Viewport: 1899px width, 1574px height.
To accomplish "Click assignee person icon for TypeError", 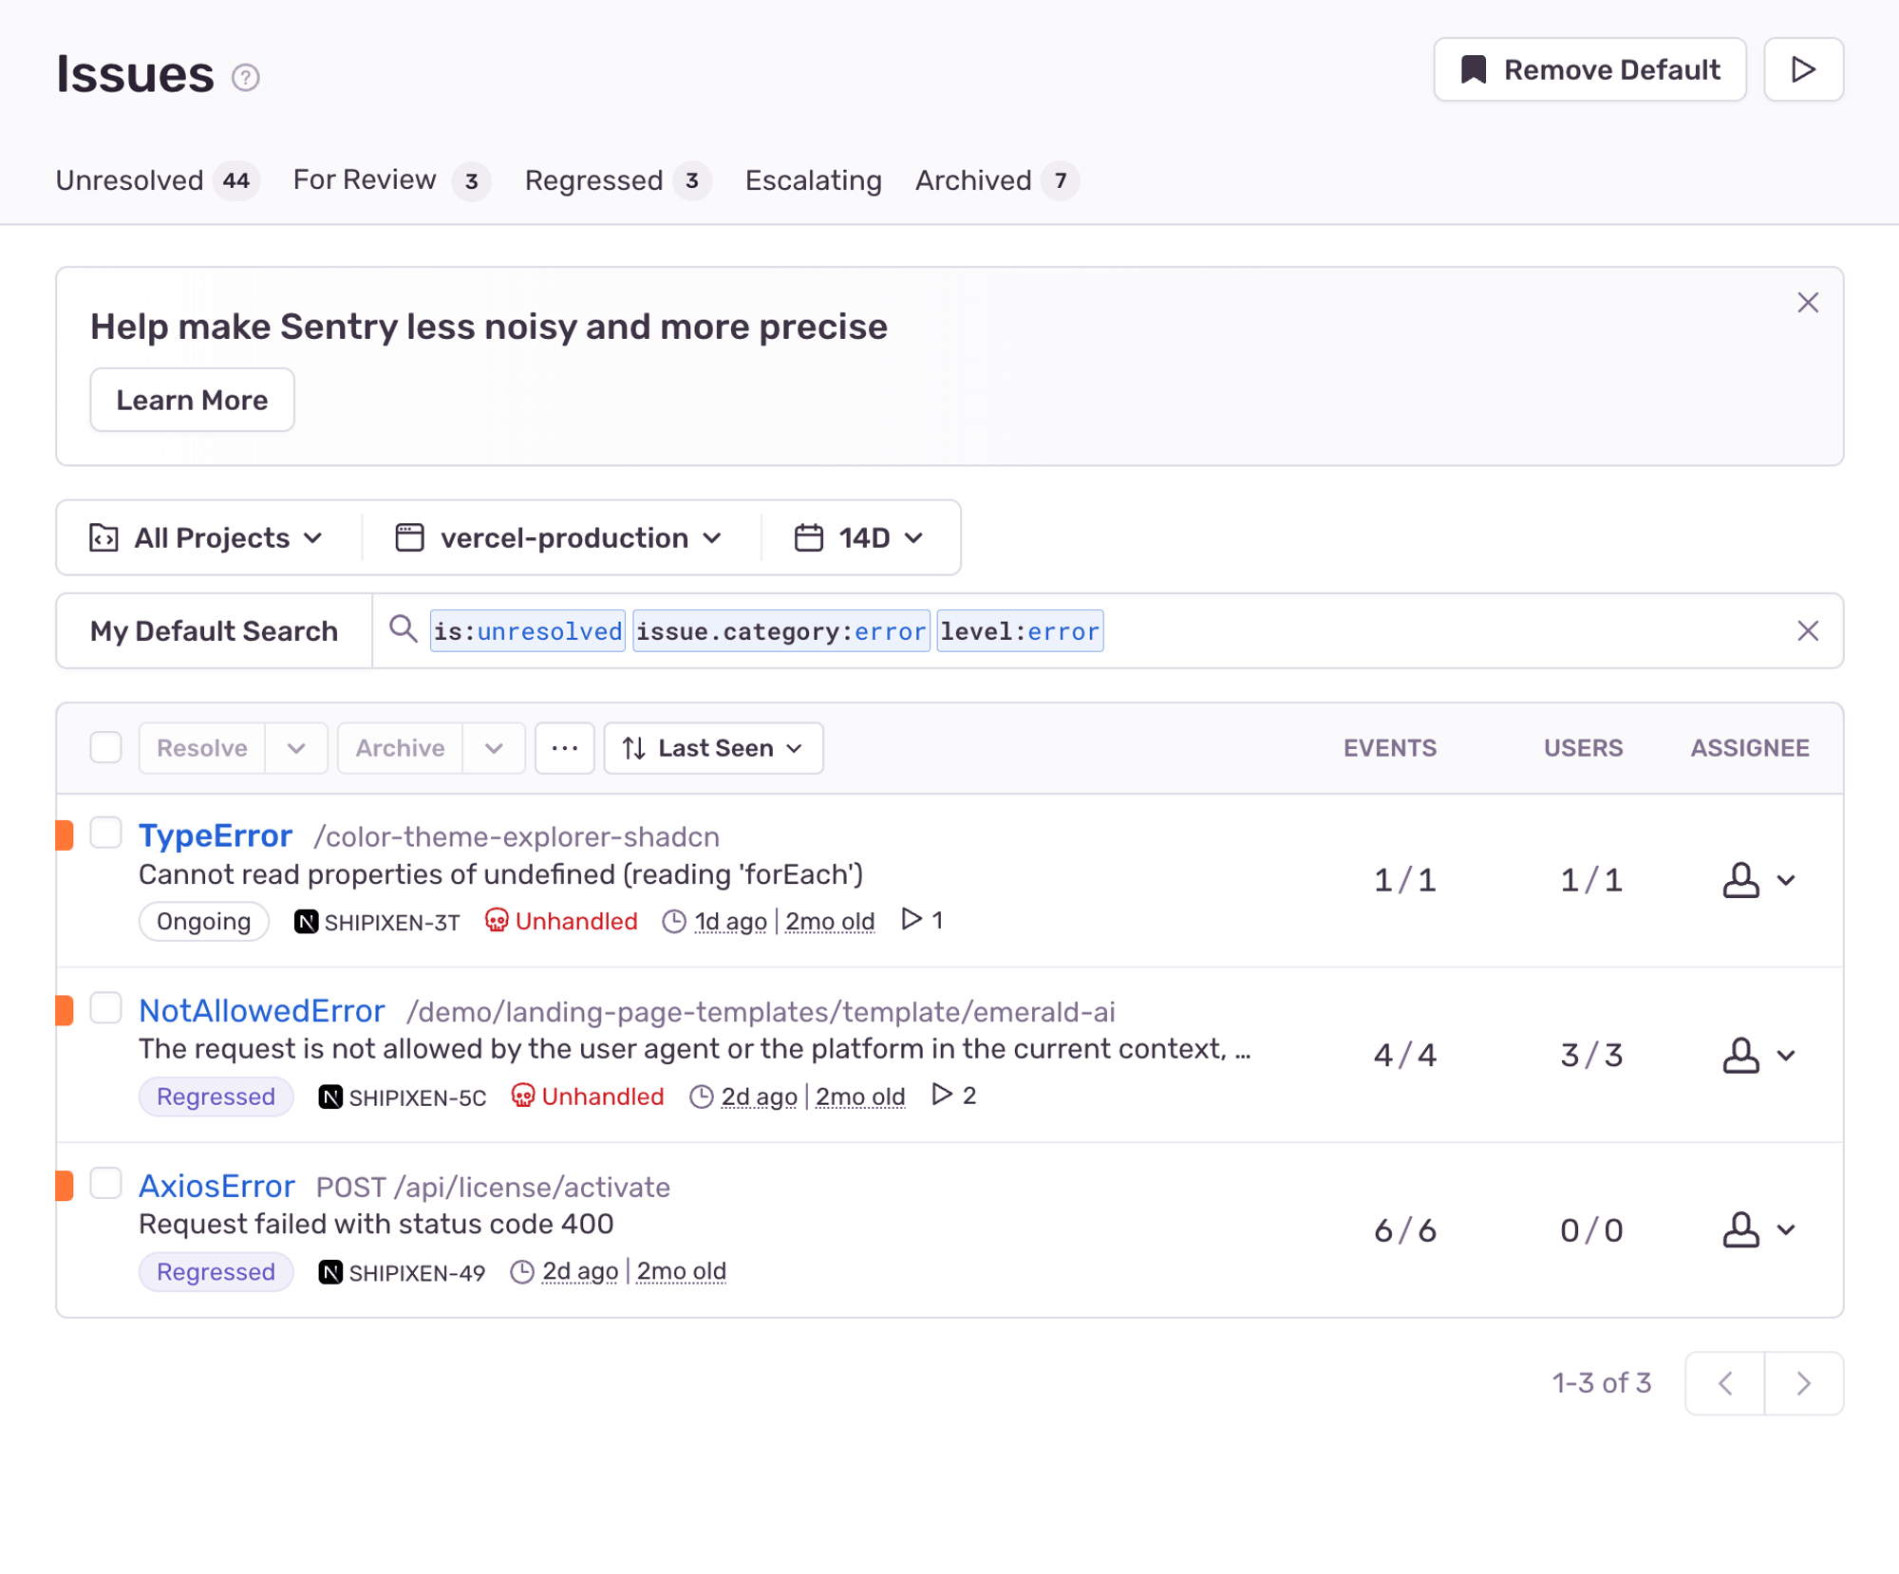I will pos(1739,880).
